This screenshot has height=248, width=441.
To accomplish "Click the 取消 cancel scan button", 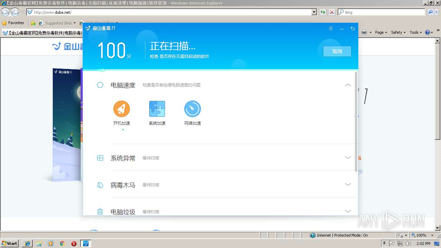I will pyautogui.click(x=337, y=51).
